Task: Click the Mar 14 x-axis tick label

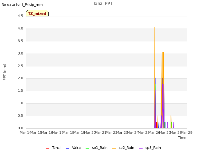Action: click(25, 133)
